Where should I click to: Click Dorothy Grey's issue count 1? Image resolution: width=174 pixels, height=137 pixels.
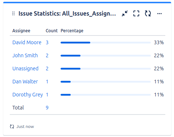(47, 95)
